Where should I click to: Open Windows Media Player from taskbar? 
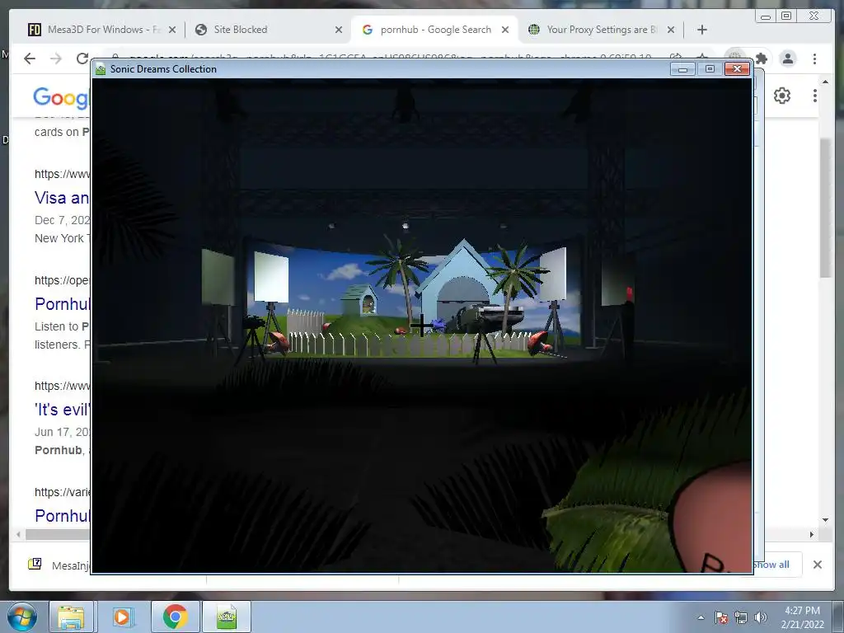coord(122,617)
